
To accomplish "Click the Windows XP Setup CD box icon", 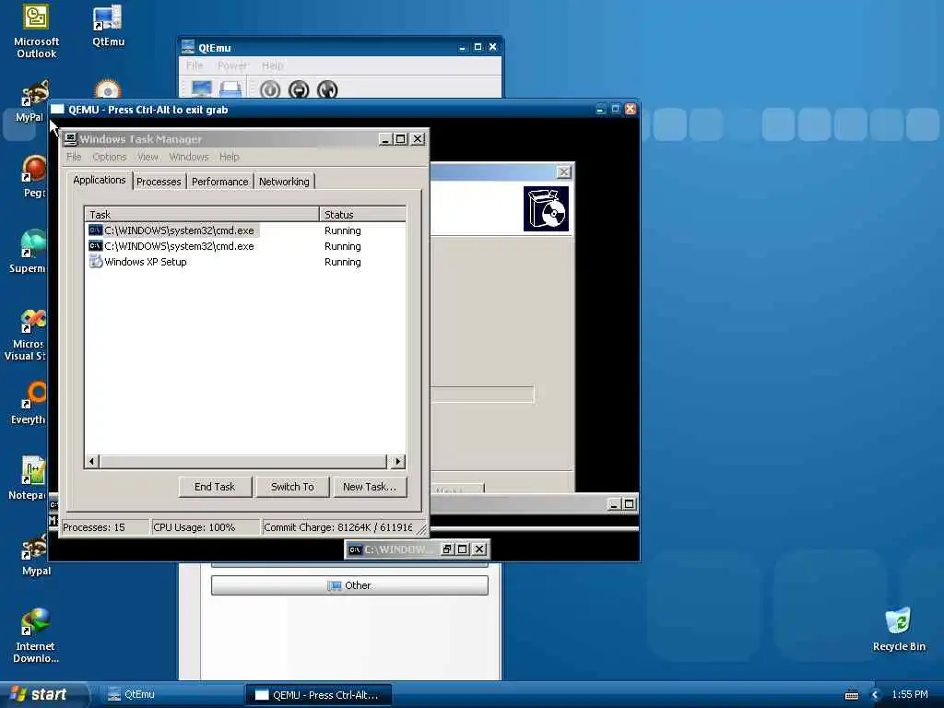I will point(546,209).
